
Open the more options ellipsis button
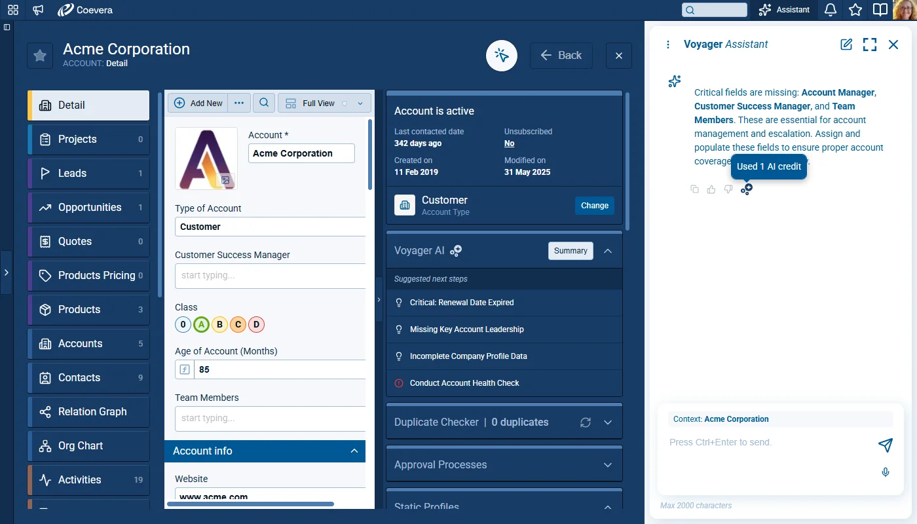tap(239, 103)
